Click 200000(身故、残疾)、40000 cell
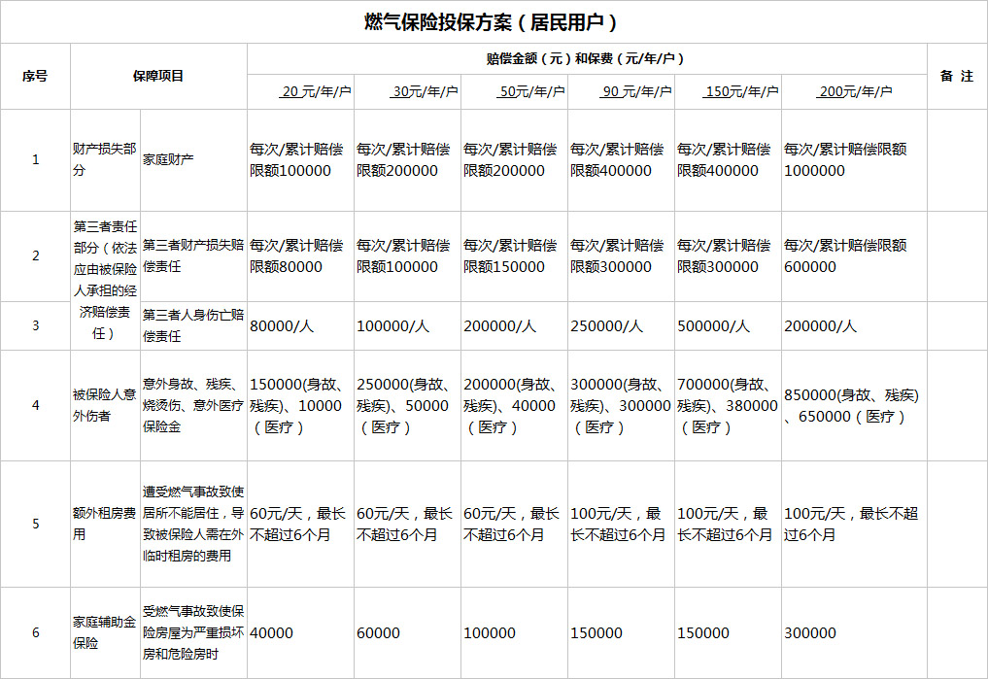The width and height of the screenshot is (988, 679). point(514,406)
